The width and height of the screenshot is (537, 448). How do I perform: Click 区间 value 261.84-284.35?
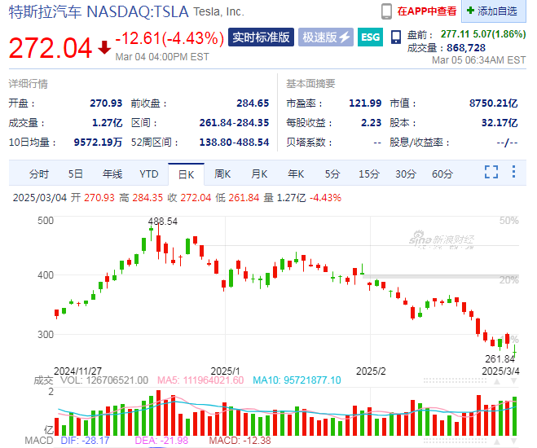pos(234,122)
